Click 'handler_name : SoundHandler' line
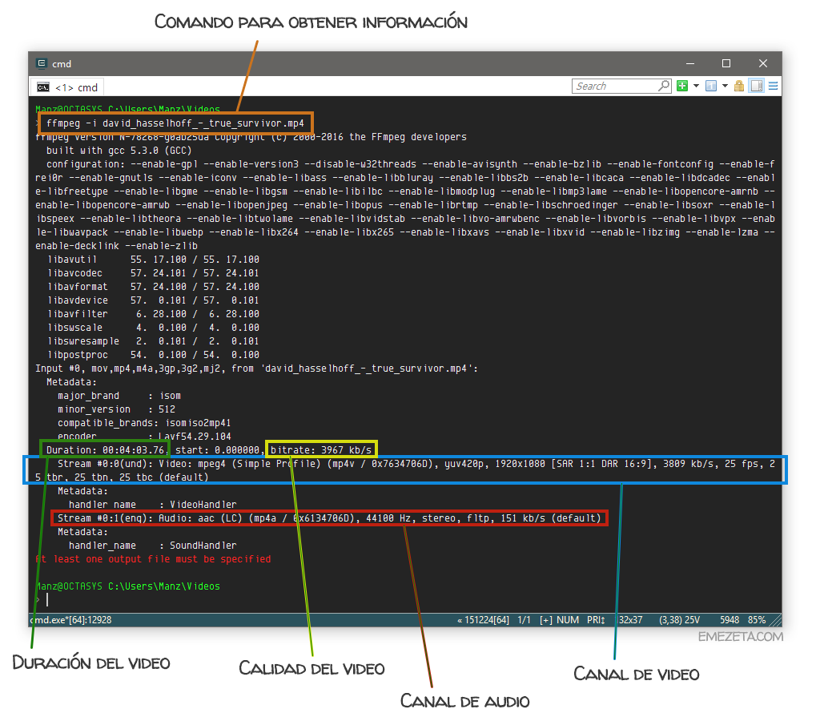820x721 pixels. [153, 546]
